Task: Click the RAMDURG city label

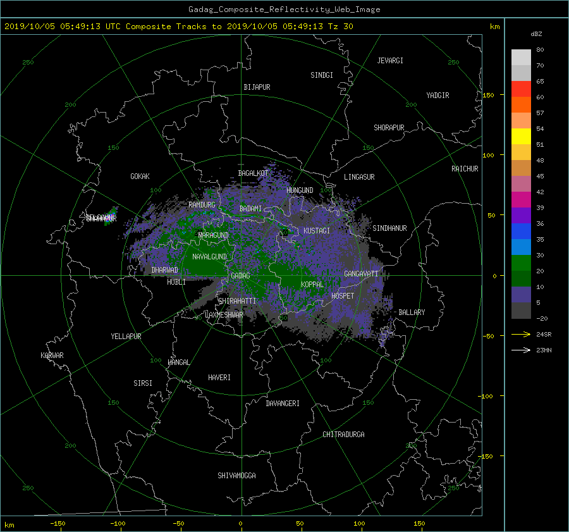Action: (202, 205)
